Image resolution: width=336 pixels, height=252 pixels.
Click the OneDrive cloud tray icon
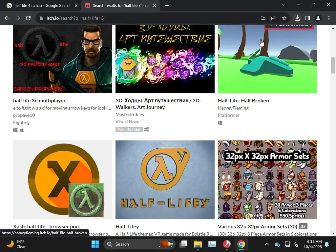click(x=277, y=244)
